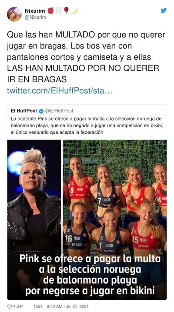Click the 4,644 likes count
Screen dimensions: 174x312
(x=18, y=306)
